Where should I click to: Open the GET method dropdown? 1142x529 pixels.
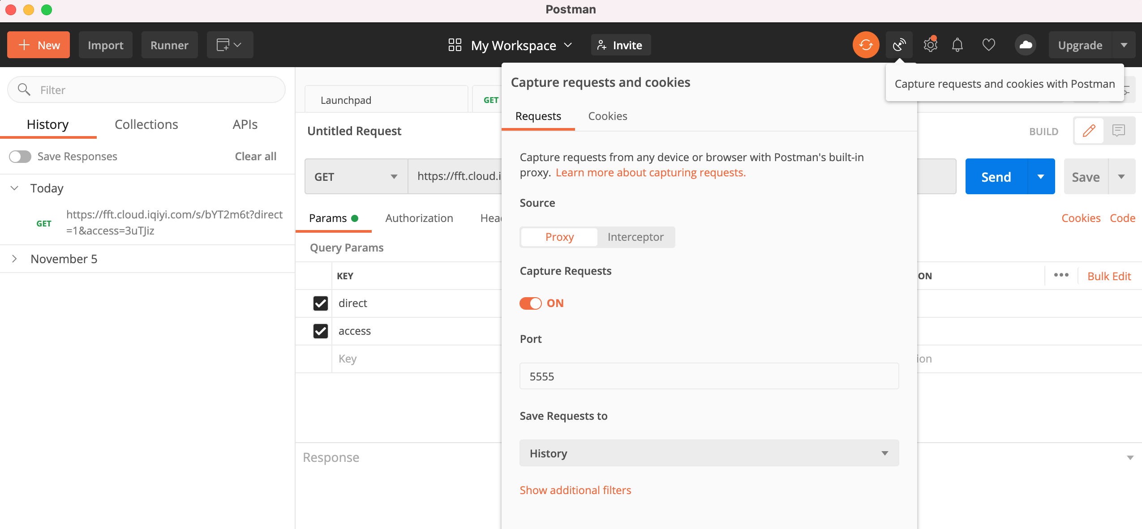[x=356, y=177]
